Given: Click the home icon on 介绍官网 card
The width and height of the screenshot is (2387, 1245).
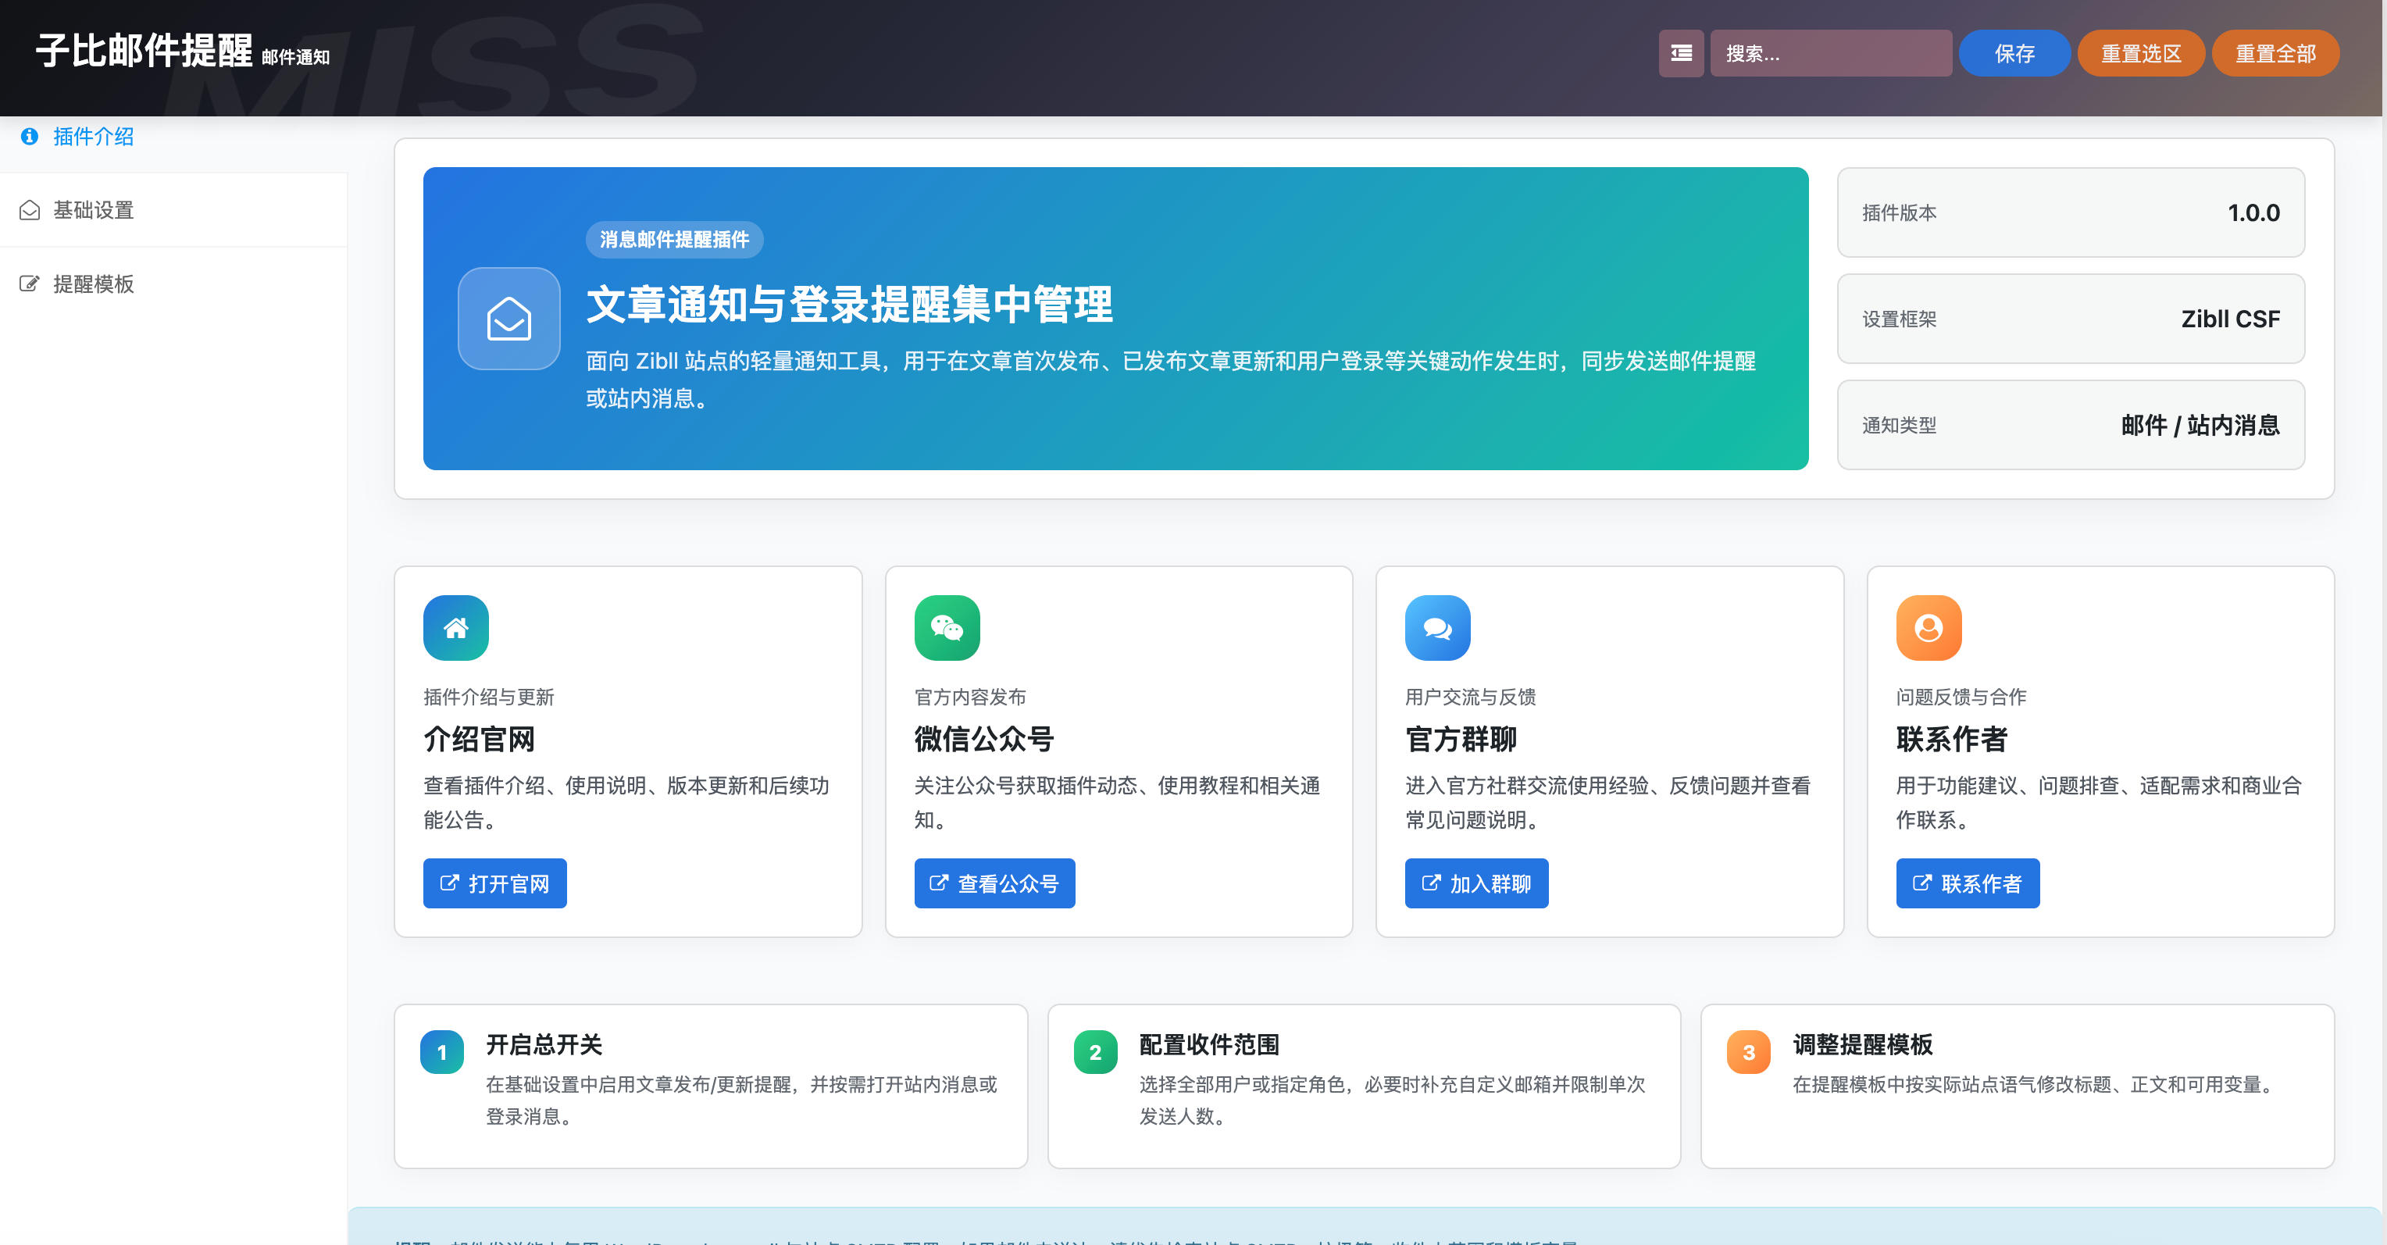Looking at the screenshot, I should click(456, 628).
